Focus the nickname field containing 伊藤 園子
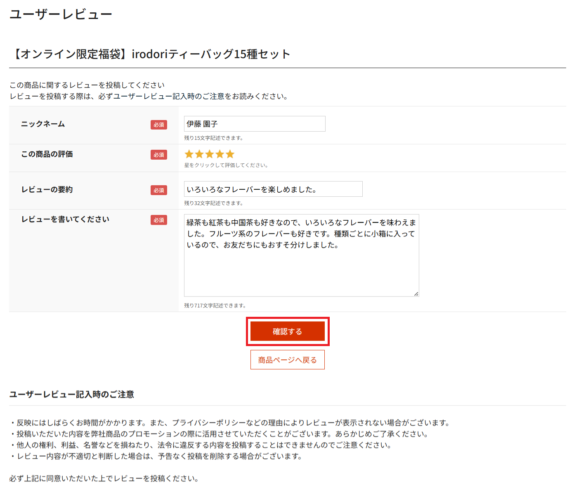 point(255,124)
